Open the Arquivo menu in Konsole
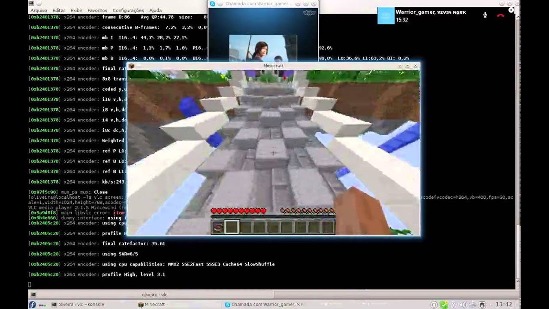 click(x=39, y=10)
